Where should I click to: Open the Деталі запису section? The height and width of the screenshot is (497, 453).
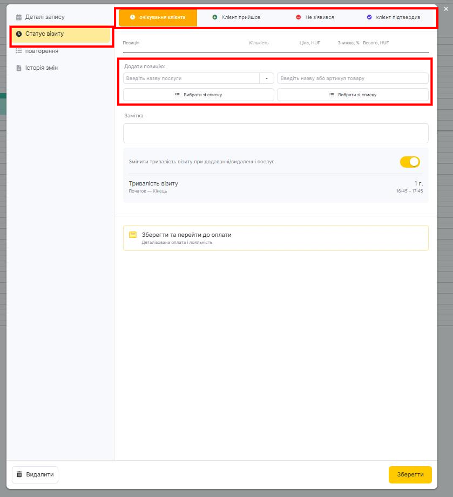tap(45, 17)
